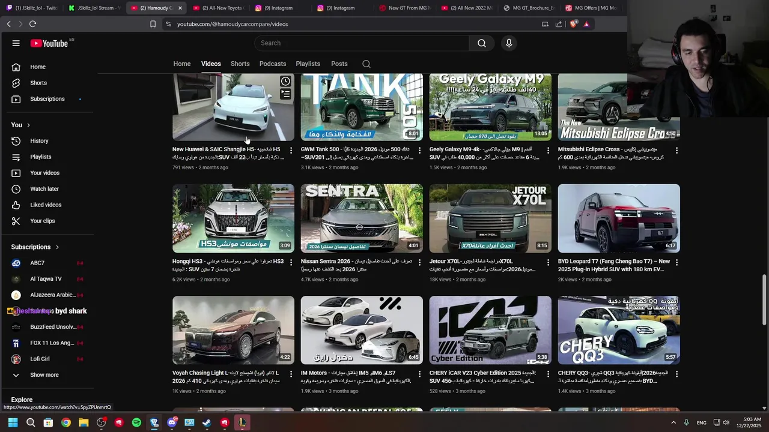769x432 pixels.
Task: Expand the Subscriptions section chevron
Action: click(x=57, y=247)
